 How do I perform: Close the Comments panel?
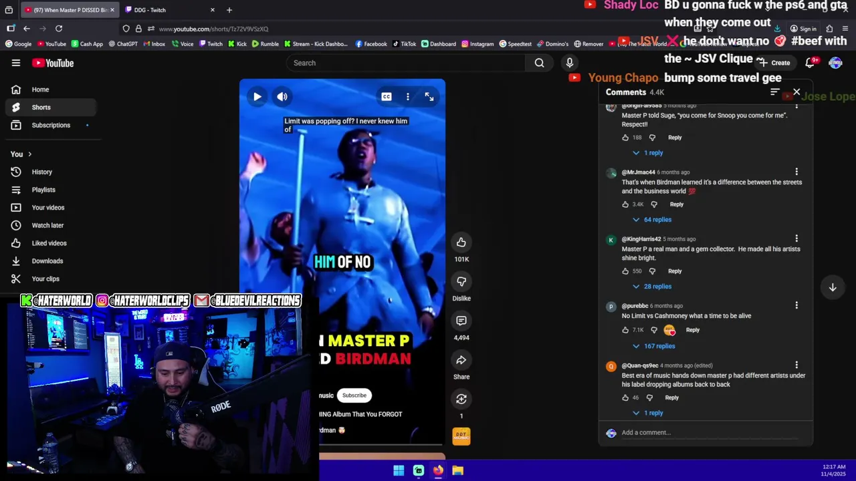796,92
